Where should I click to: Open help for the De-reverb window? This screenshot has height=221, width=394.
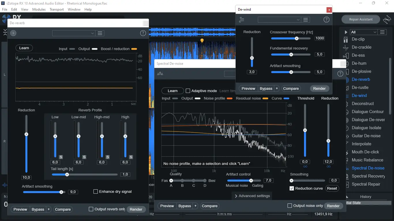point(143,33)
